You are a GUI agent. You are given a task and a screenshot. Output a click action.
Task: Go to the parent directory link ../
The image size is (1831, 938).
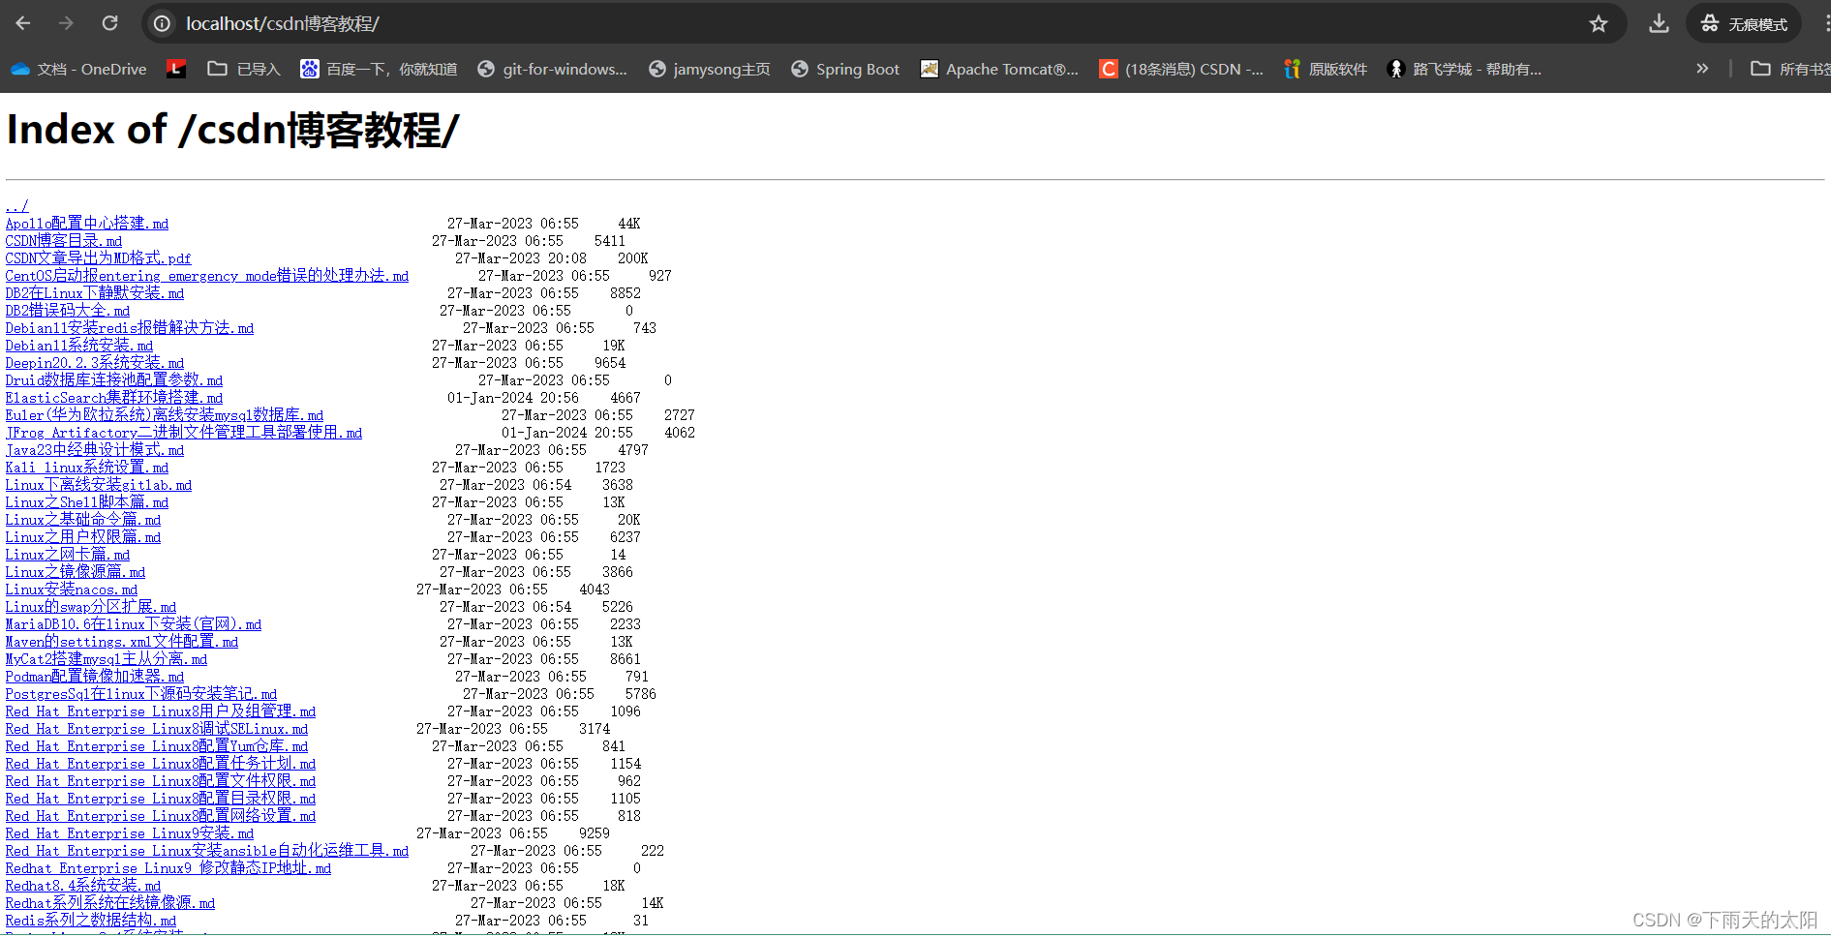coord(16,206)
